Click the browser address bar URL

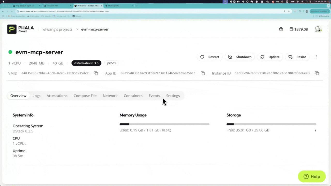(x=65, y=11)
